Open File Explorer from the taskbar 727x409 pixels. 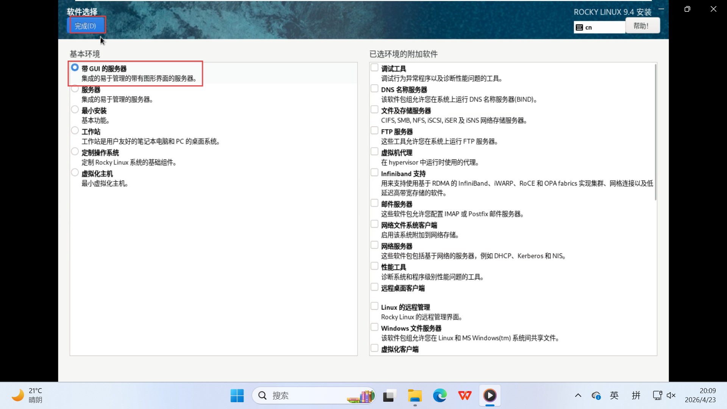(415, 396)
